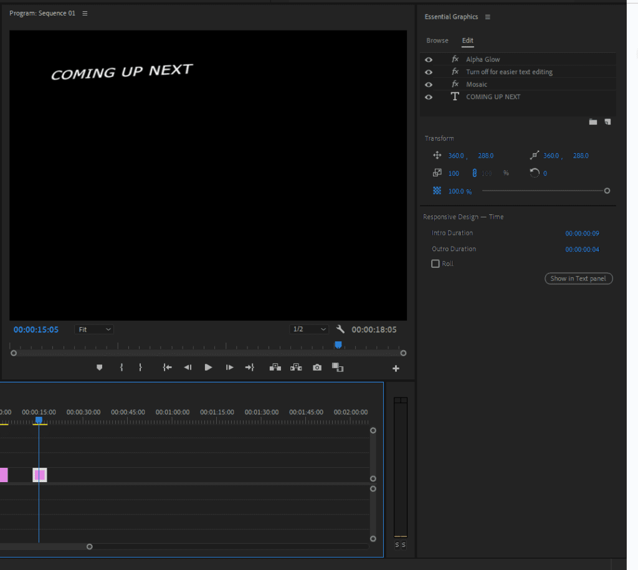Viewport: 638px width, 570px height.
Task: Click the timeline vertical zoom top handle
Action: coord(373,430)
